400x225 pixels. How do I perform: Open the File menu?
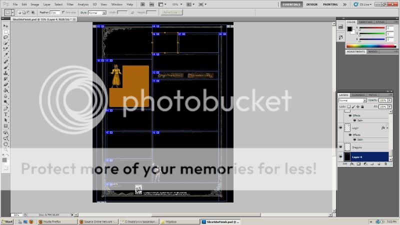15,4
